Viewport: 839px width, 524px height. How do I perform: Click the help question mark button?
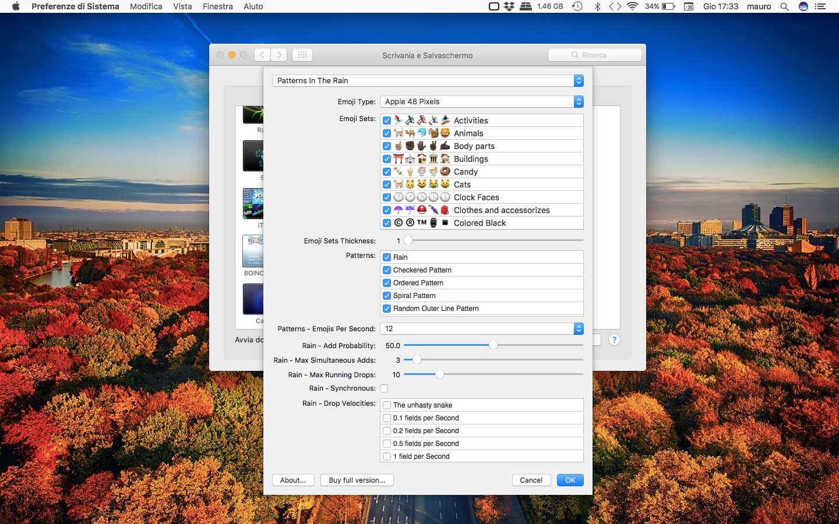tap(614, 340)
